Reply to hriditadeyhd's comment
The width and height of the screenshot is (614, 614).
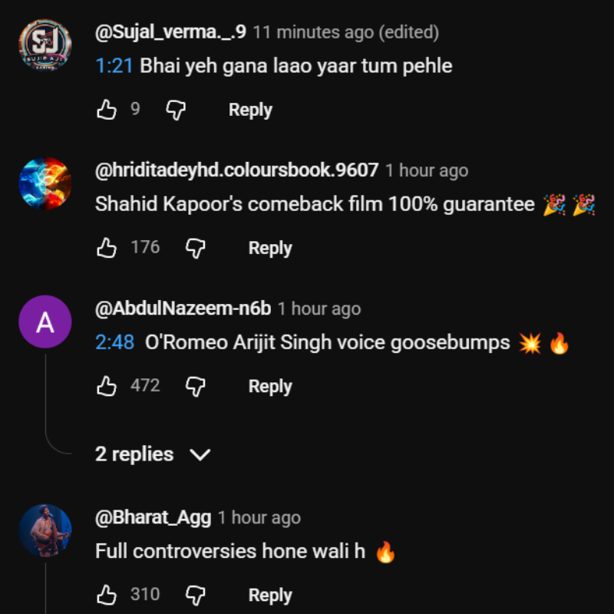pos(270,248)
